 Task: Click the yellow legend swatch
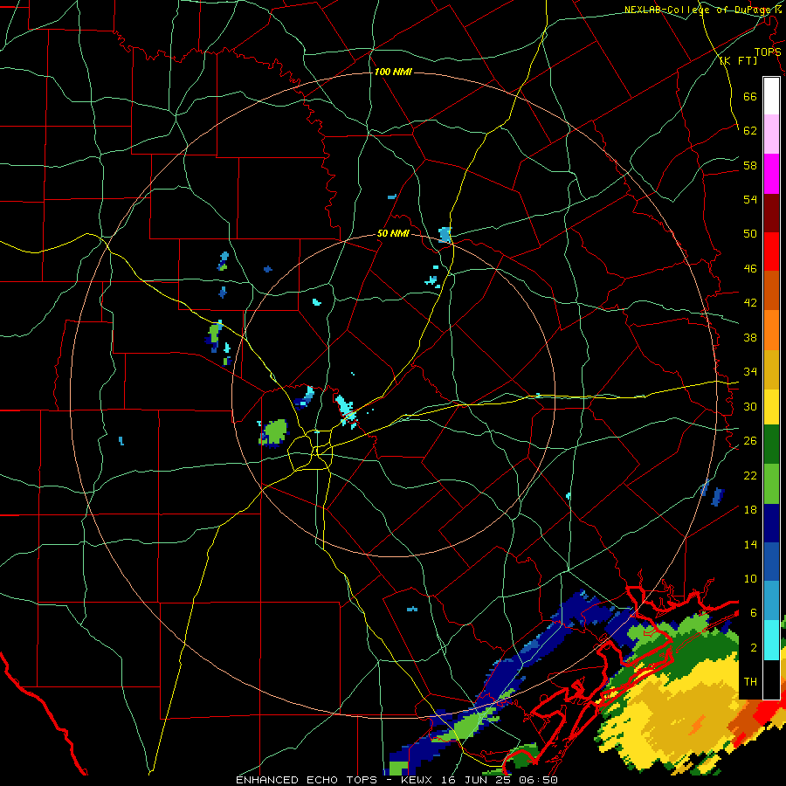pos(771,407)
